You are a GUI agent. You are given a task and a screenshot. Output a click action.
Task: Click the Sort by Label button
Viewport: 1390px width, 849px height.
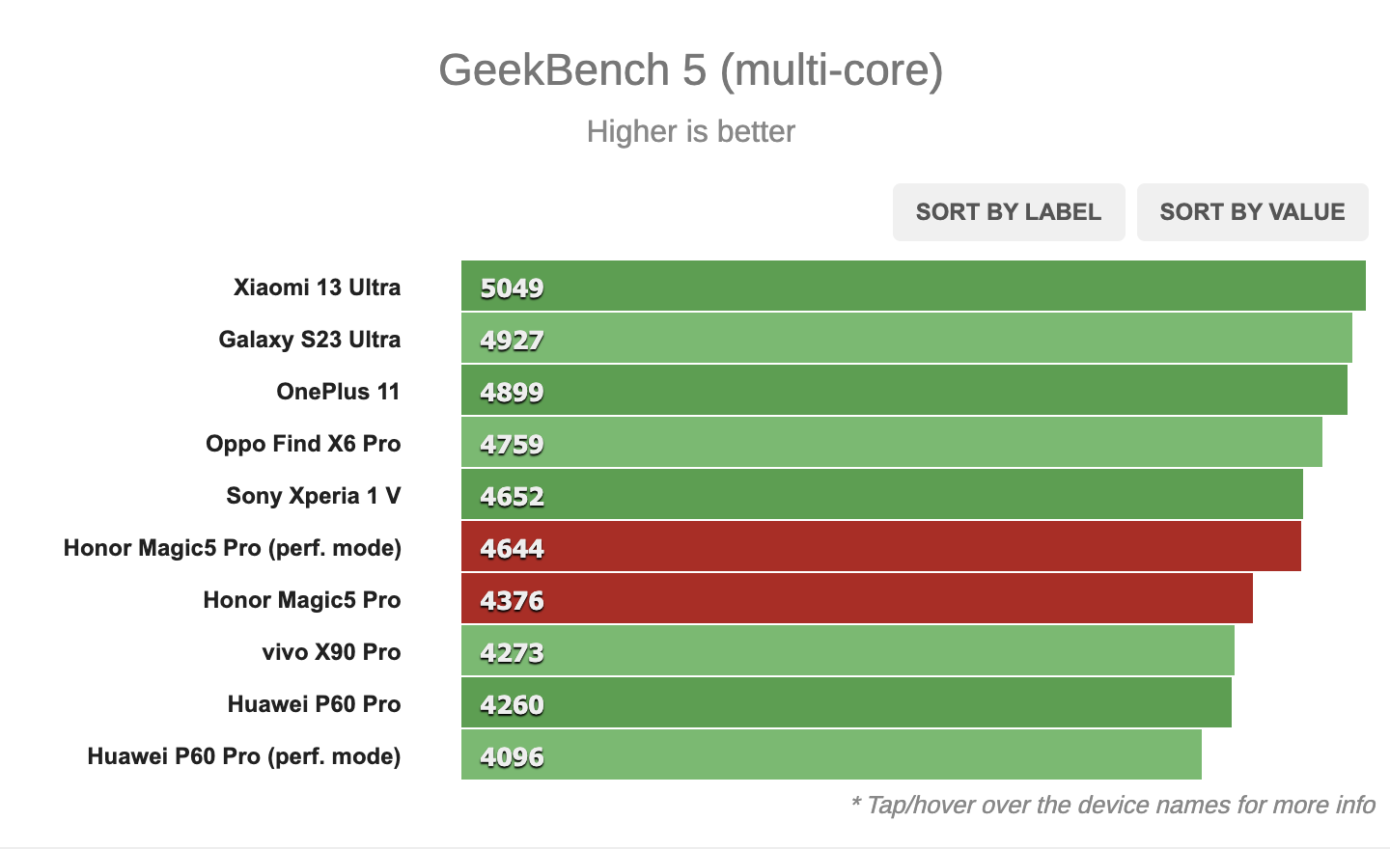1008,212
